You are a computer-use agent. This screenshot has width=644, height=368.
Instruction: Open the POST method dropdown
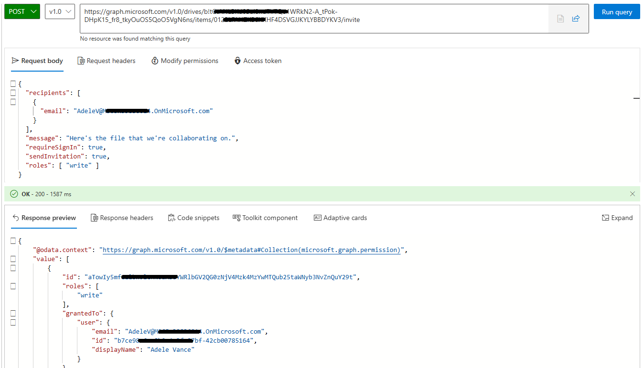(x=22, y=11)
